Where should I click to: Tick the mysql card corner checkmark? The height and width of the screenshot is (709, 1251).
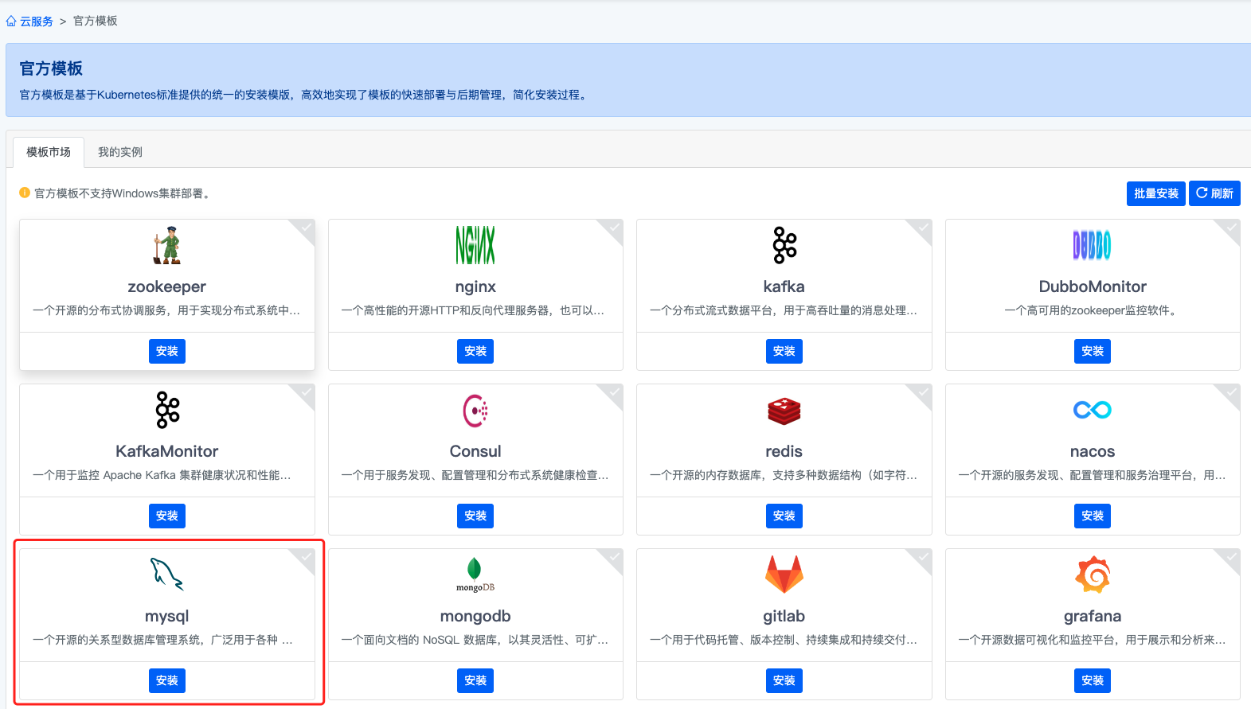pyautogui.click(x=307, y=557)
